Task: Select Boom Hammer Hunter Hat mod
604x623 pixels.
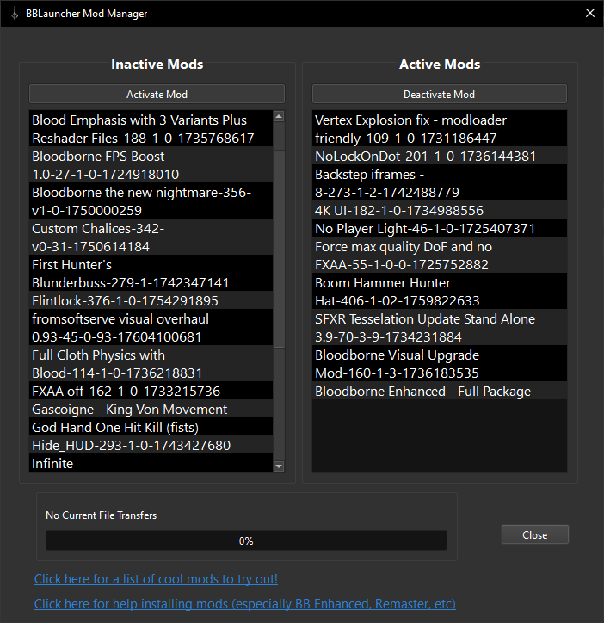Action: coord(440,291)
